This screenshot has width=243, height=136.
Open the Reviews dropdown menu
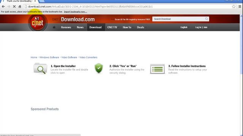pyautogui.click(x=66, y=27)
